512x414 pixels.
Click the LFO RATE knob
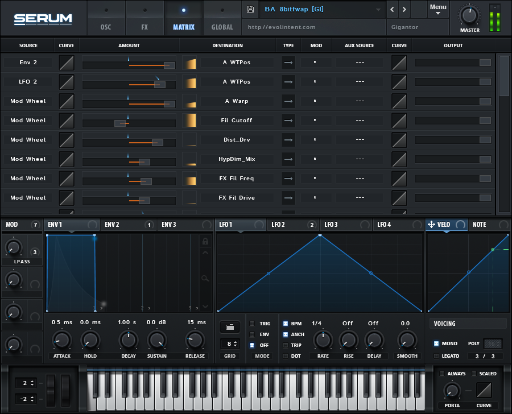click(x=323, y=340)
